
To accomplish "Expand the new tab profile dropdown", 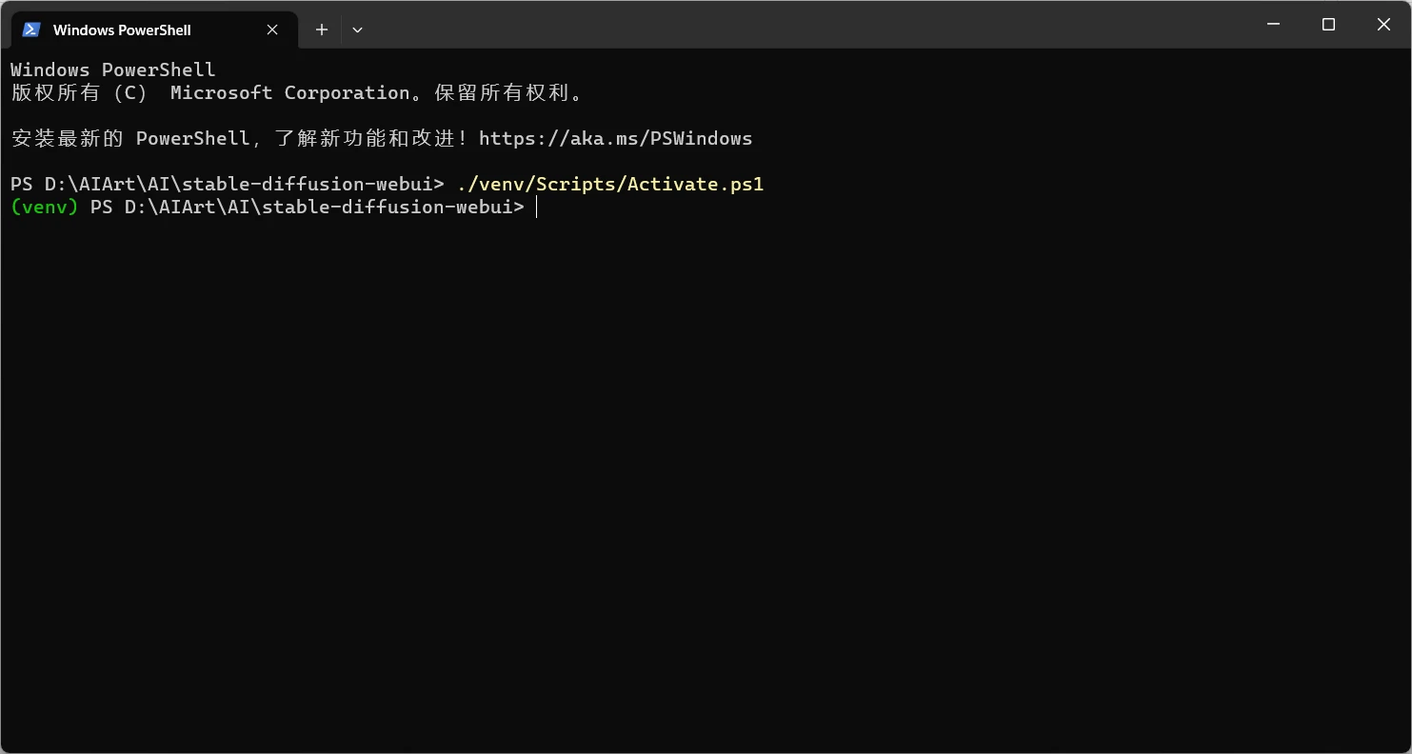I will point(357,30).
